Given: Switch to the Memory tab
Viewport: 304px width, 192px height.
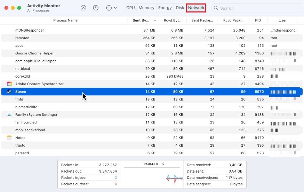Looking at the screenshot, I should coord(146,8).
